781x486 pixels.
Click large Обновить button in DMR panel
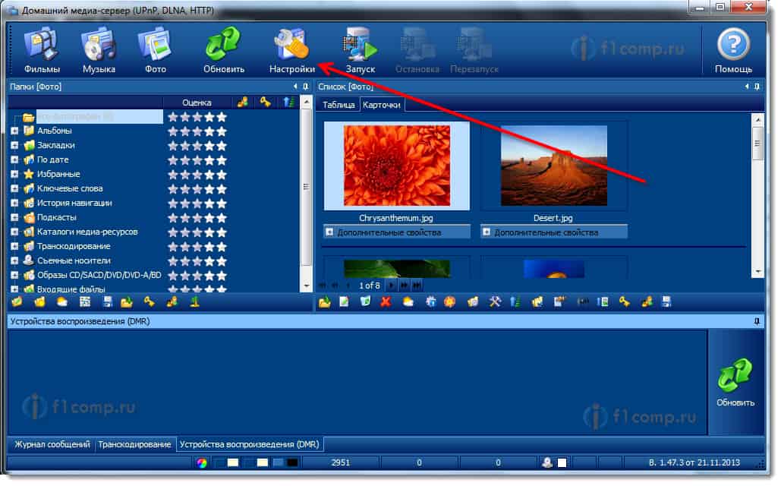pos(735,383)
